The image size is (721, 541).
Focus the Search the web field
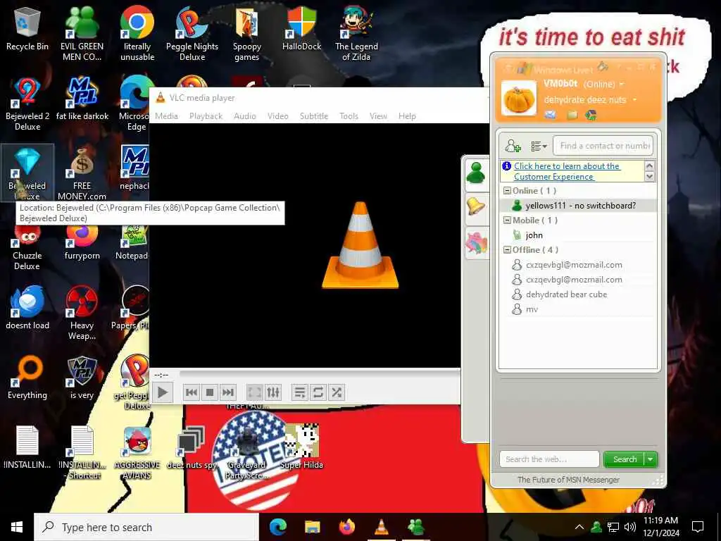point(549,459)
